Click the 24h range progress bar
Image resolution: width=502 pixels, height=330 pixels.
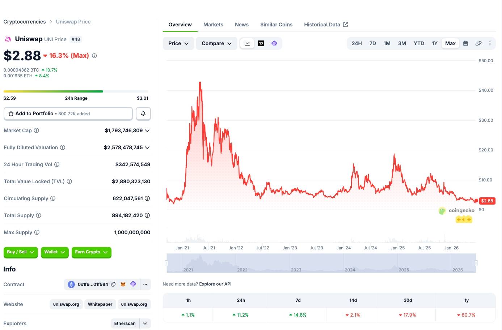point(76,91)
